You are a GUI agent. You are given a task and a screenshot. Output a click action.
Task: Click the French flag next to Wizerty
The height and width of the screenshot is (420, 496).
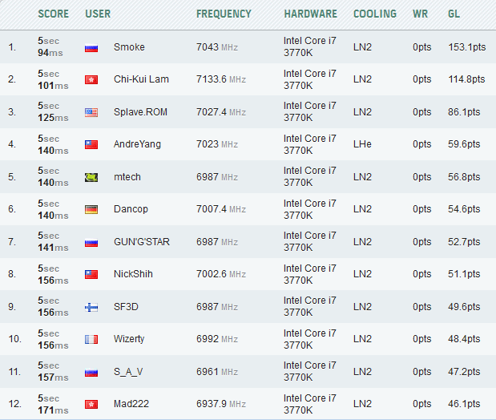(91, 339)
